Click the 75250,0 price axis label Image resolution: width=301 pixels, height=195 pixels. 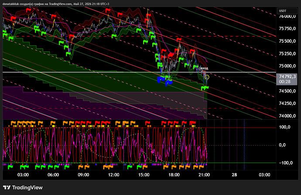click(x=287, y=54)
